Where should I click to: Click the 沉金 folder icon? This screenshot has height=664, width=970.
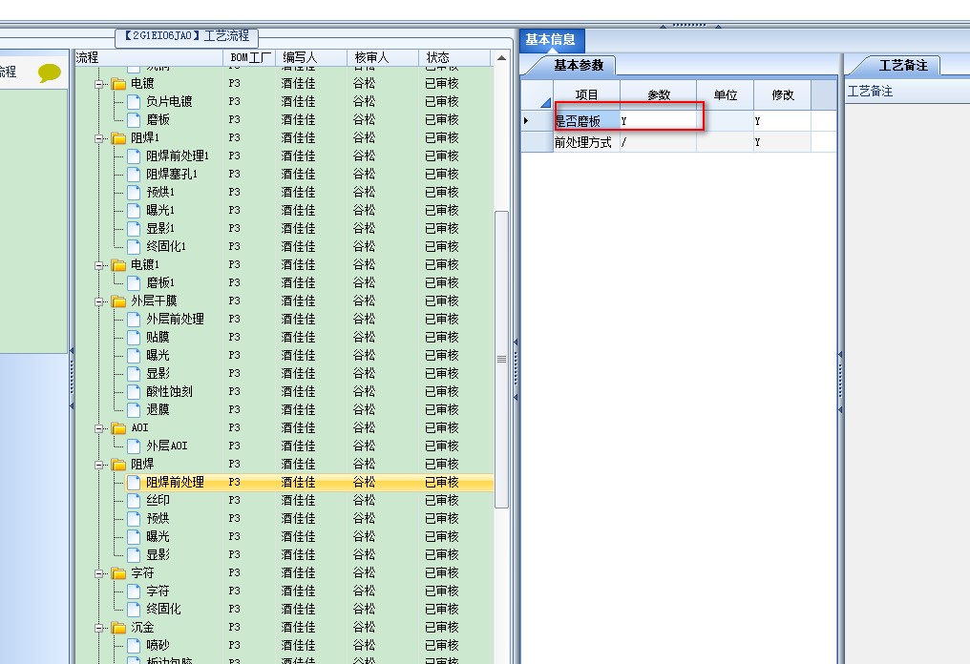pyautogui.click(x=118, y=628)
